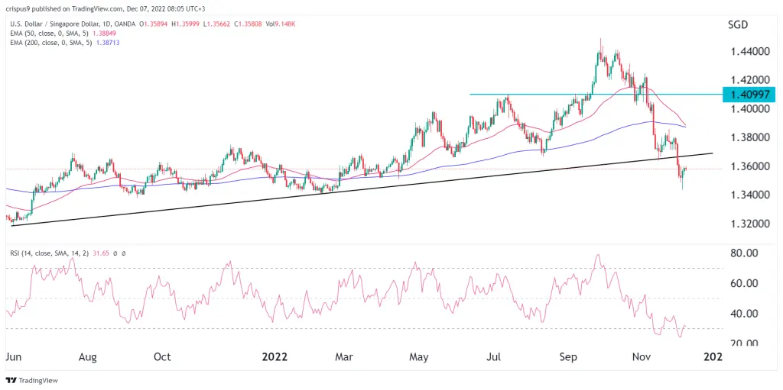Screen dimensions: 783x390
Task: Click the Mar label on time axis
Action: click(x=344, y=357)
